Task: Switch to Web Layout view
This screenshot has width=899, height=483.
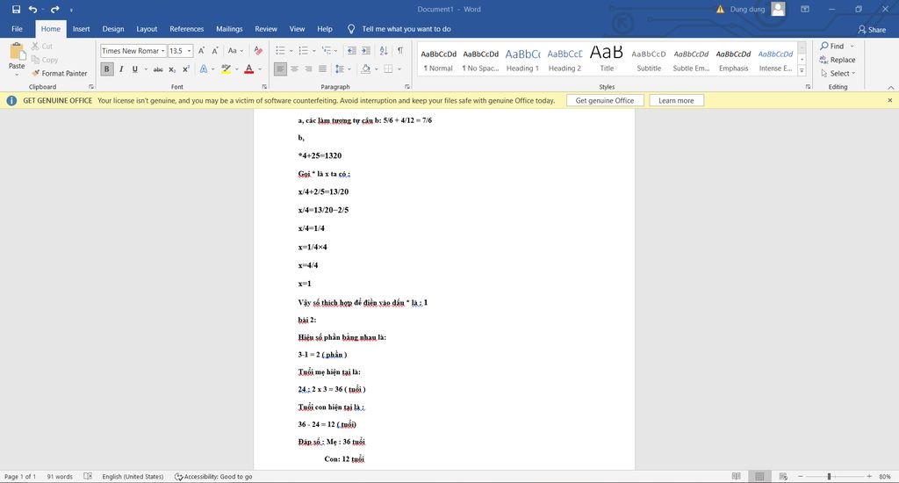Action: point(783,476)
